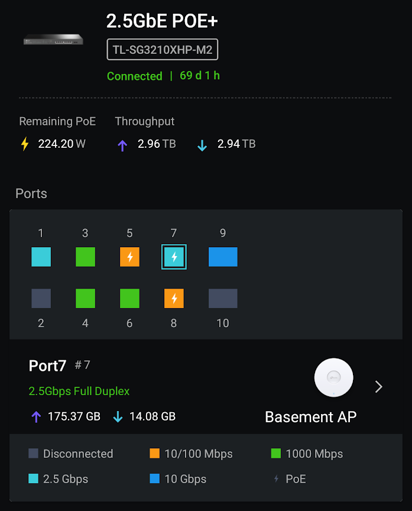
Task: Choose green port 4 square
Action: (85, 299)
